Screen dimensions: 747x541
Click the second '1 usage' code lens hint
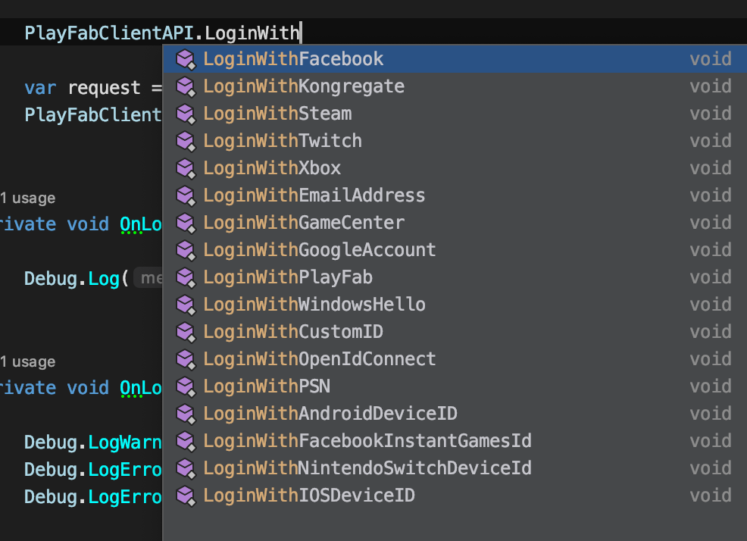pos(27,361)
